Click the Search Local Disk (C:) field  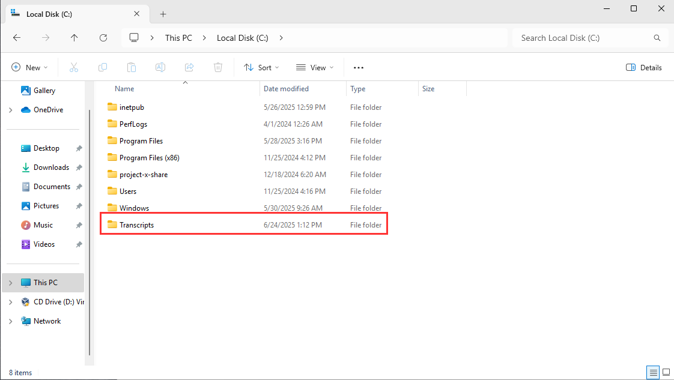point(583,38)
